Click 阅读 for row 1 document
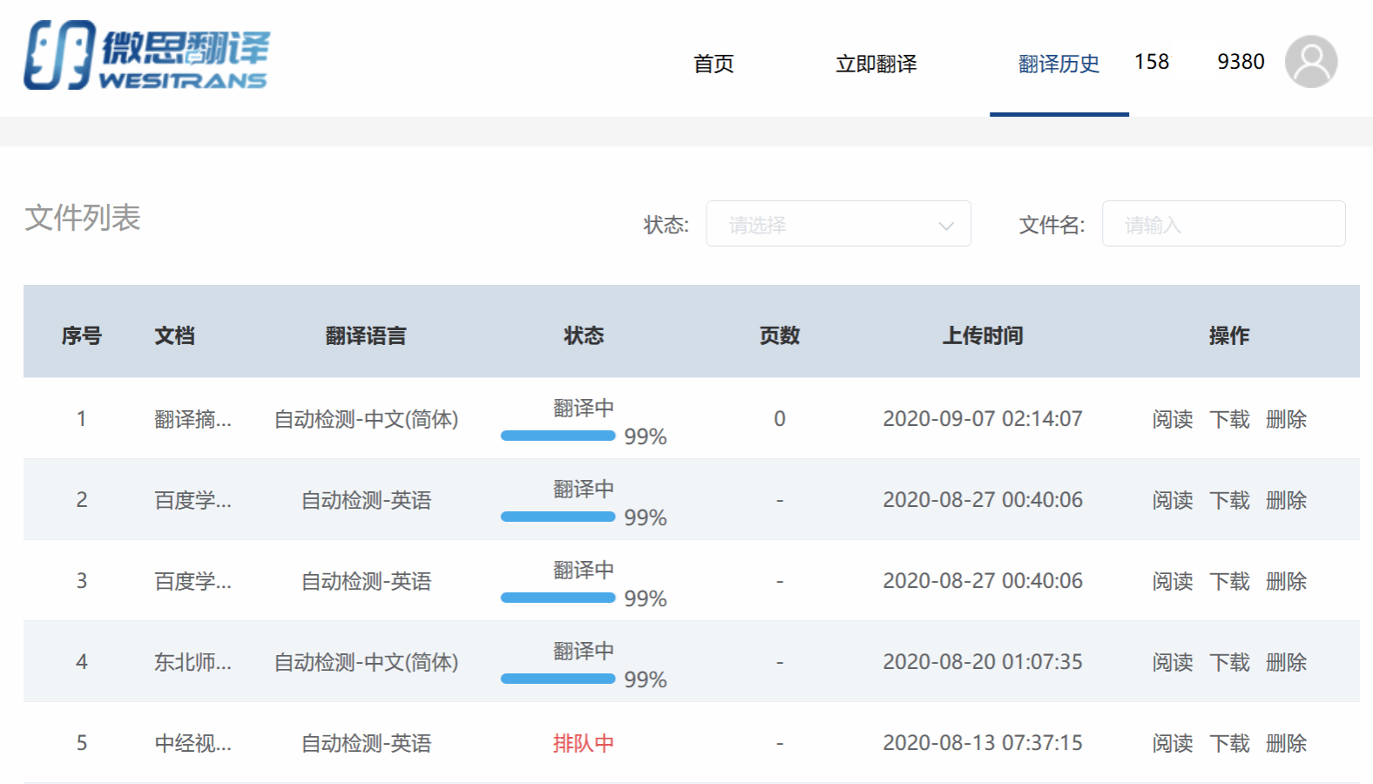This screenshot has height=784, width=1373. 1172,419
